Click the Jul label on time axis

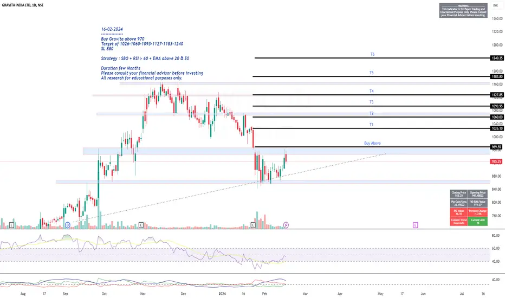[462, 294]
